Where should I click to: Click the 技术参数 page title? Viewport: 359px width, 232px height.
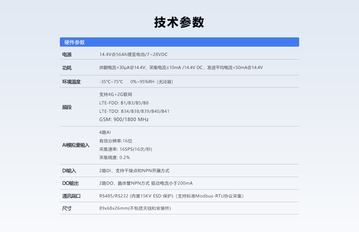point(179,22)
